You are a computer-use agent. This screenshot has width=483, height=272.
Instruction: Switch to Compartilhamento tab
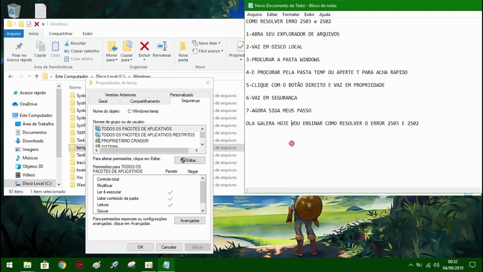click(145, 101)
